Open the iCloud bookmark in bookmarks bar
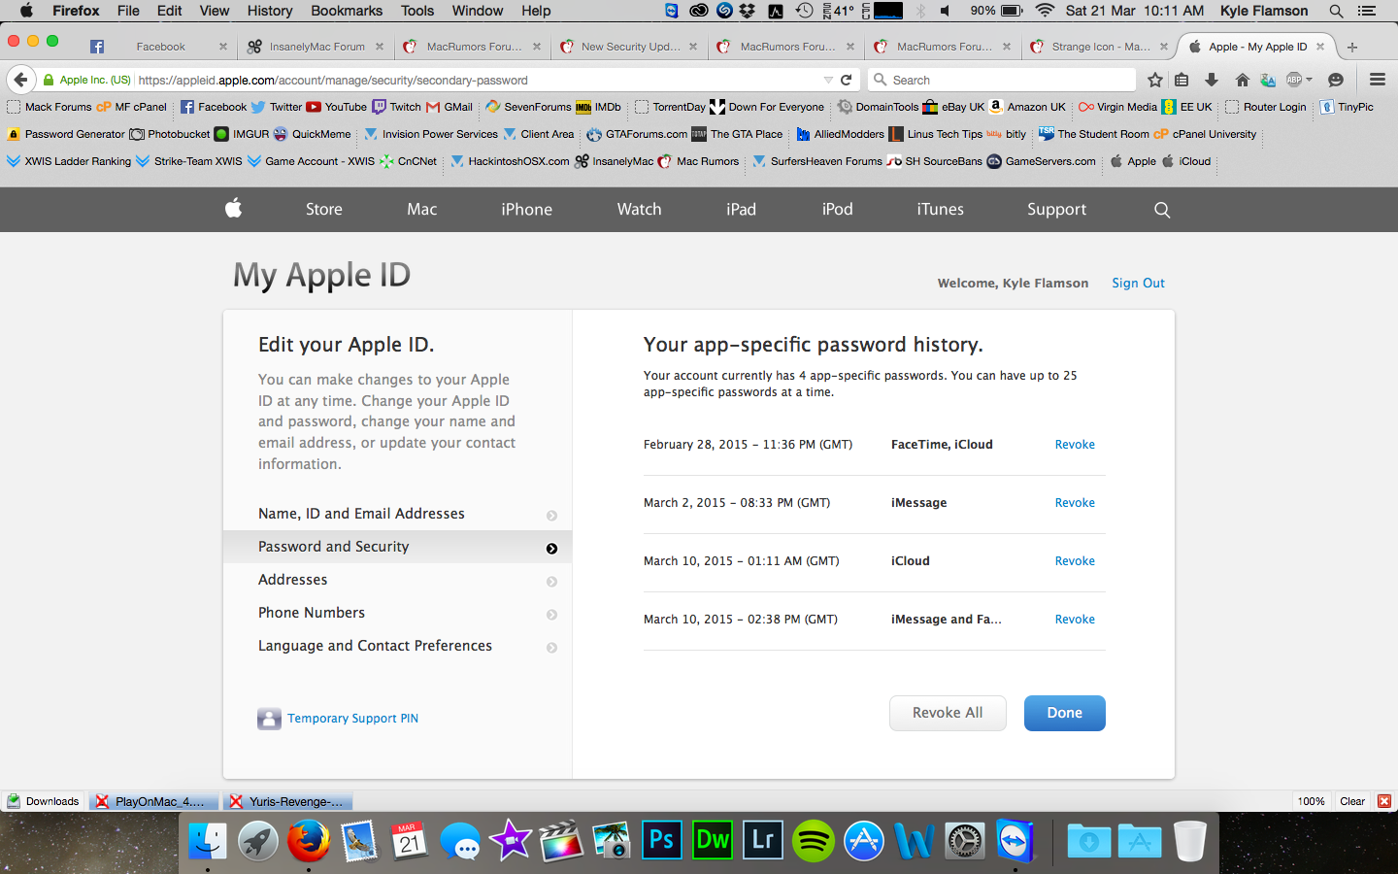This screenshot has height=874, width=1398. pyautogui.click(x=1186, y=161)
